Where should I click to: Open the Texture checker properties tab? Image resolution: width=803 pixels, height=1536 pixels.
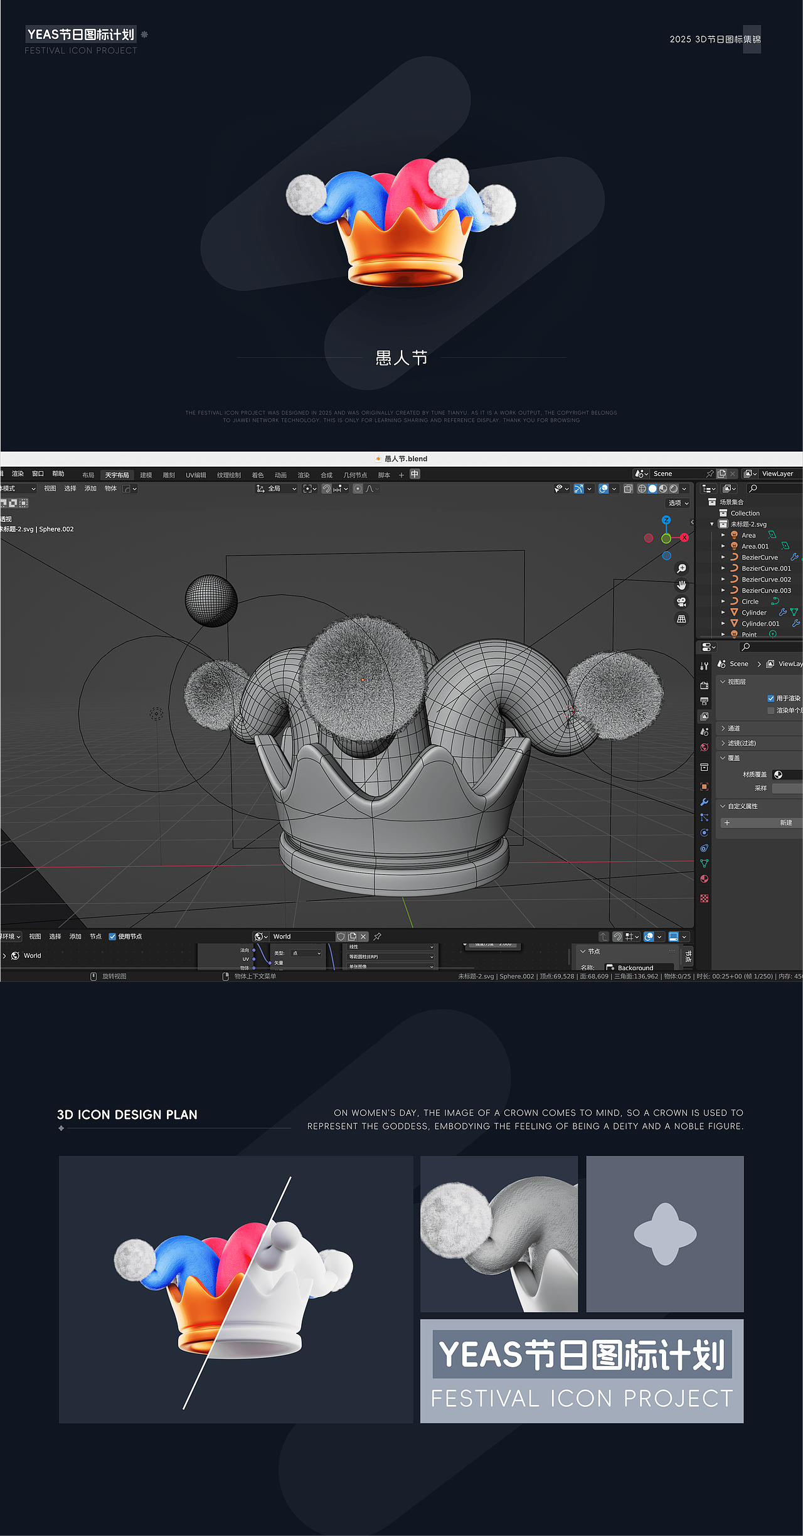pyautogui.click(x=705, y=899)
